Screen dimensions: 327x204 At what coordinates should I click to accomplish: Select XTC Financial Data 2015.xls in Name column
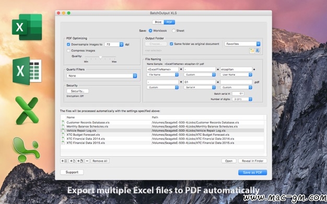(86, 143)
